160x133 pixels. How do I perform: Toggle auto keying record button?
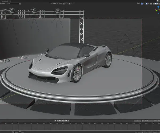55,121
